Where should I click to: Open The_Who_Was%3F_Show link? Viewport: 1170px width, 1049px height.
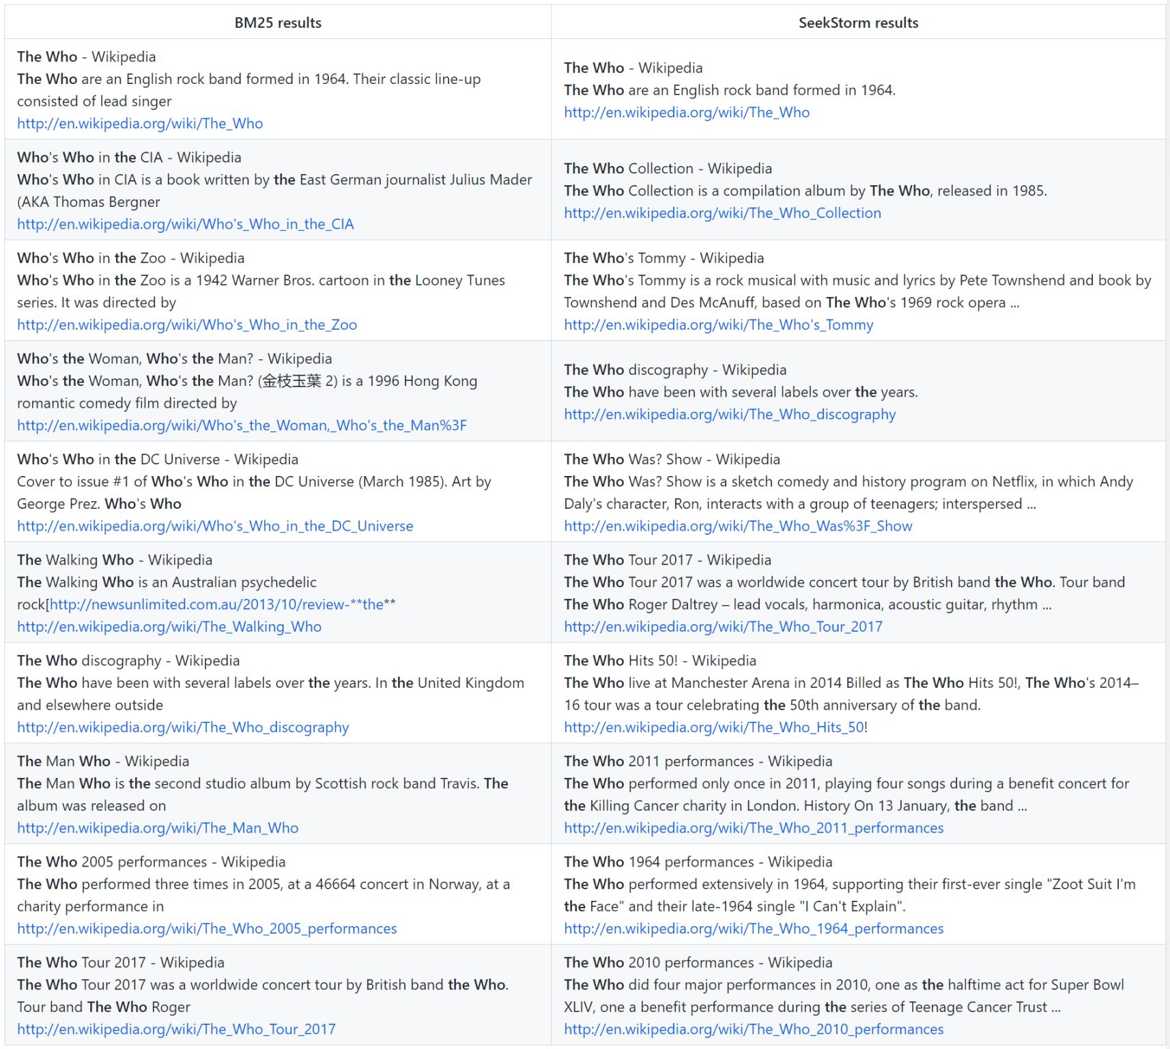click(x=738, y=526)
